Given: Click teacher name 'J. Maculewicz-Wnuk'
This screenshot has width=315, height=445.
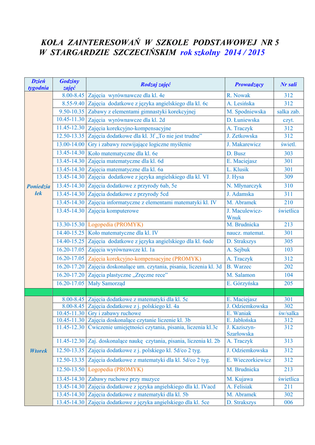Looking at the screenshot, I should tap(244, 214).
